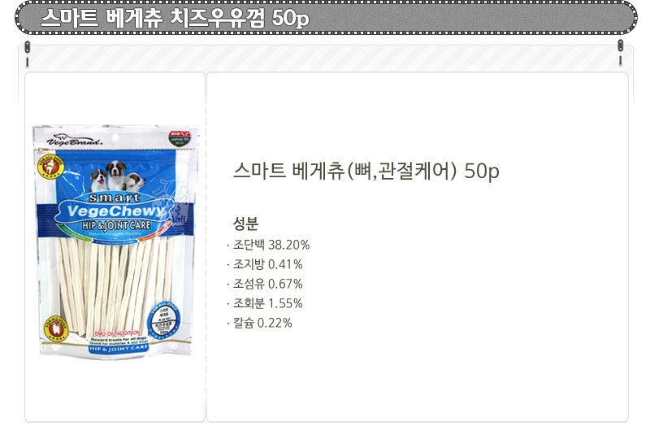Click the 성분 heading
This screenshot has height=439, width=650.
click(x=245, y=224)
